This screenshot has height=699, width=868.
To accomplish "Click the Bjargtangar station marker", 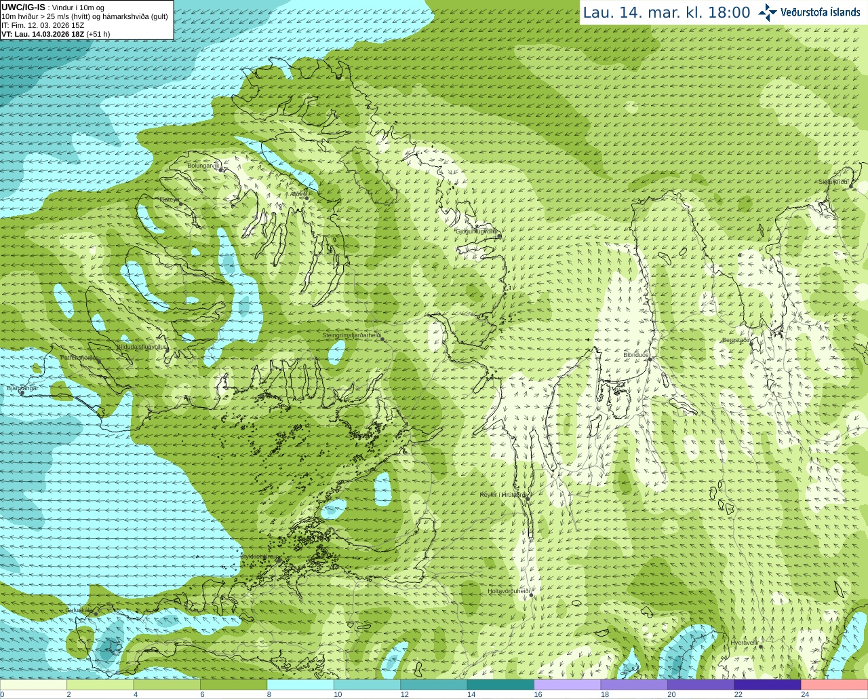I will 22,393.
